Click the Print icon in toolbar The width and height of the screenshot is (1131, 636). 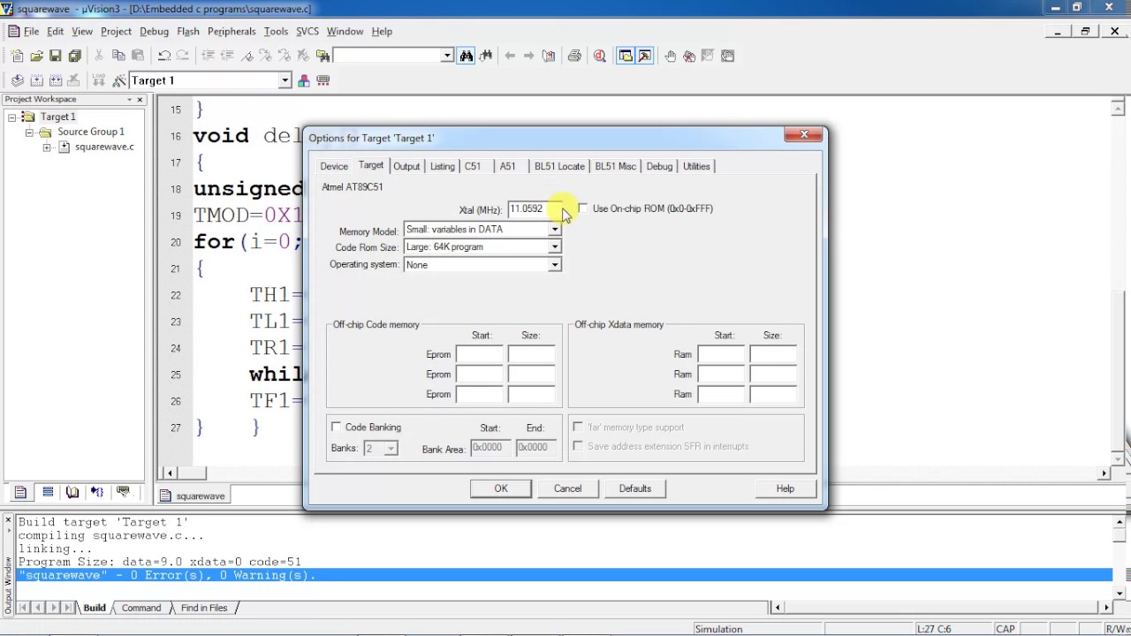tap(574, 56)
